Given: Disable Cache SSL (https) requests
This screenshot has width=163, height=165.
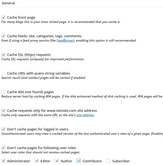Looking at the screenshot, I should 4,55.
